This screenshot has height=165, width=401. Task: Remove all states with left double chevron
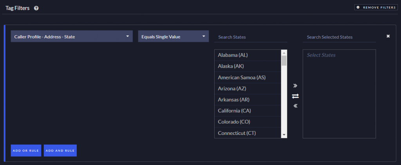pos(295,106)
